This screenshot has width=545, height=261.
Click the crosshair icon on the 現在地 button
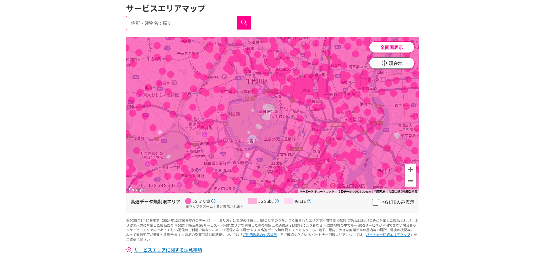coord(384,63)
